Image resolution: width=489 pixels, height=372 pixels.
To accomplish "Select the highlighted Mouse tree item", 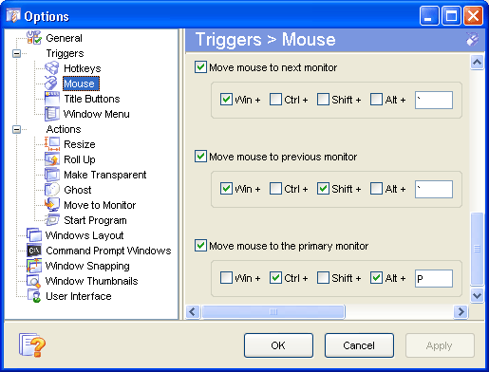I will [81, 84].
